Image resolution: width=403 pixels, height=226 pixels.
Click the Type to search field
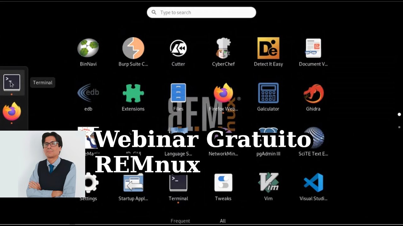pos(201,13)
